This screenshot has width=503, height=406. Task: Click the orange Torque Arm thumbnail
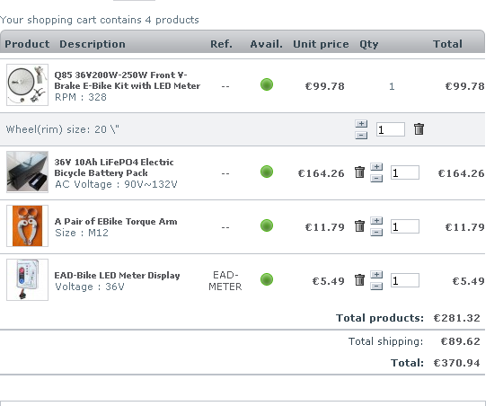[x=27, y=225]
